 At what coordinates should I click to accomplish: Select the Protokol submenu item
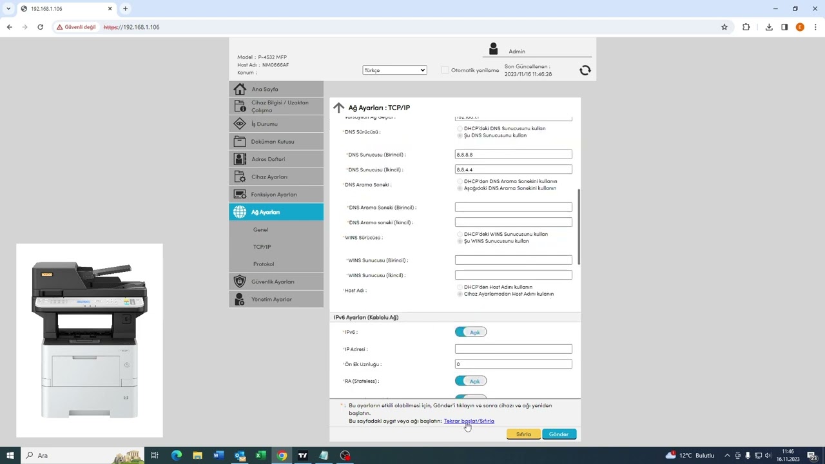264,264
